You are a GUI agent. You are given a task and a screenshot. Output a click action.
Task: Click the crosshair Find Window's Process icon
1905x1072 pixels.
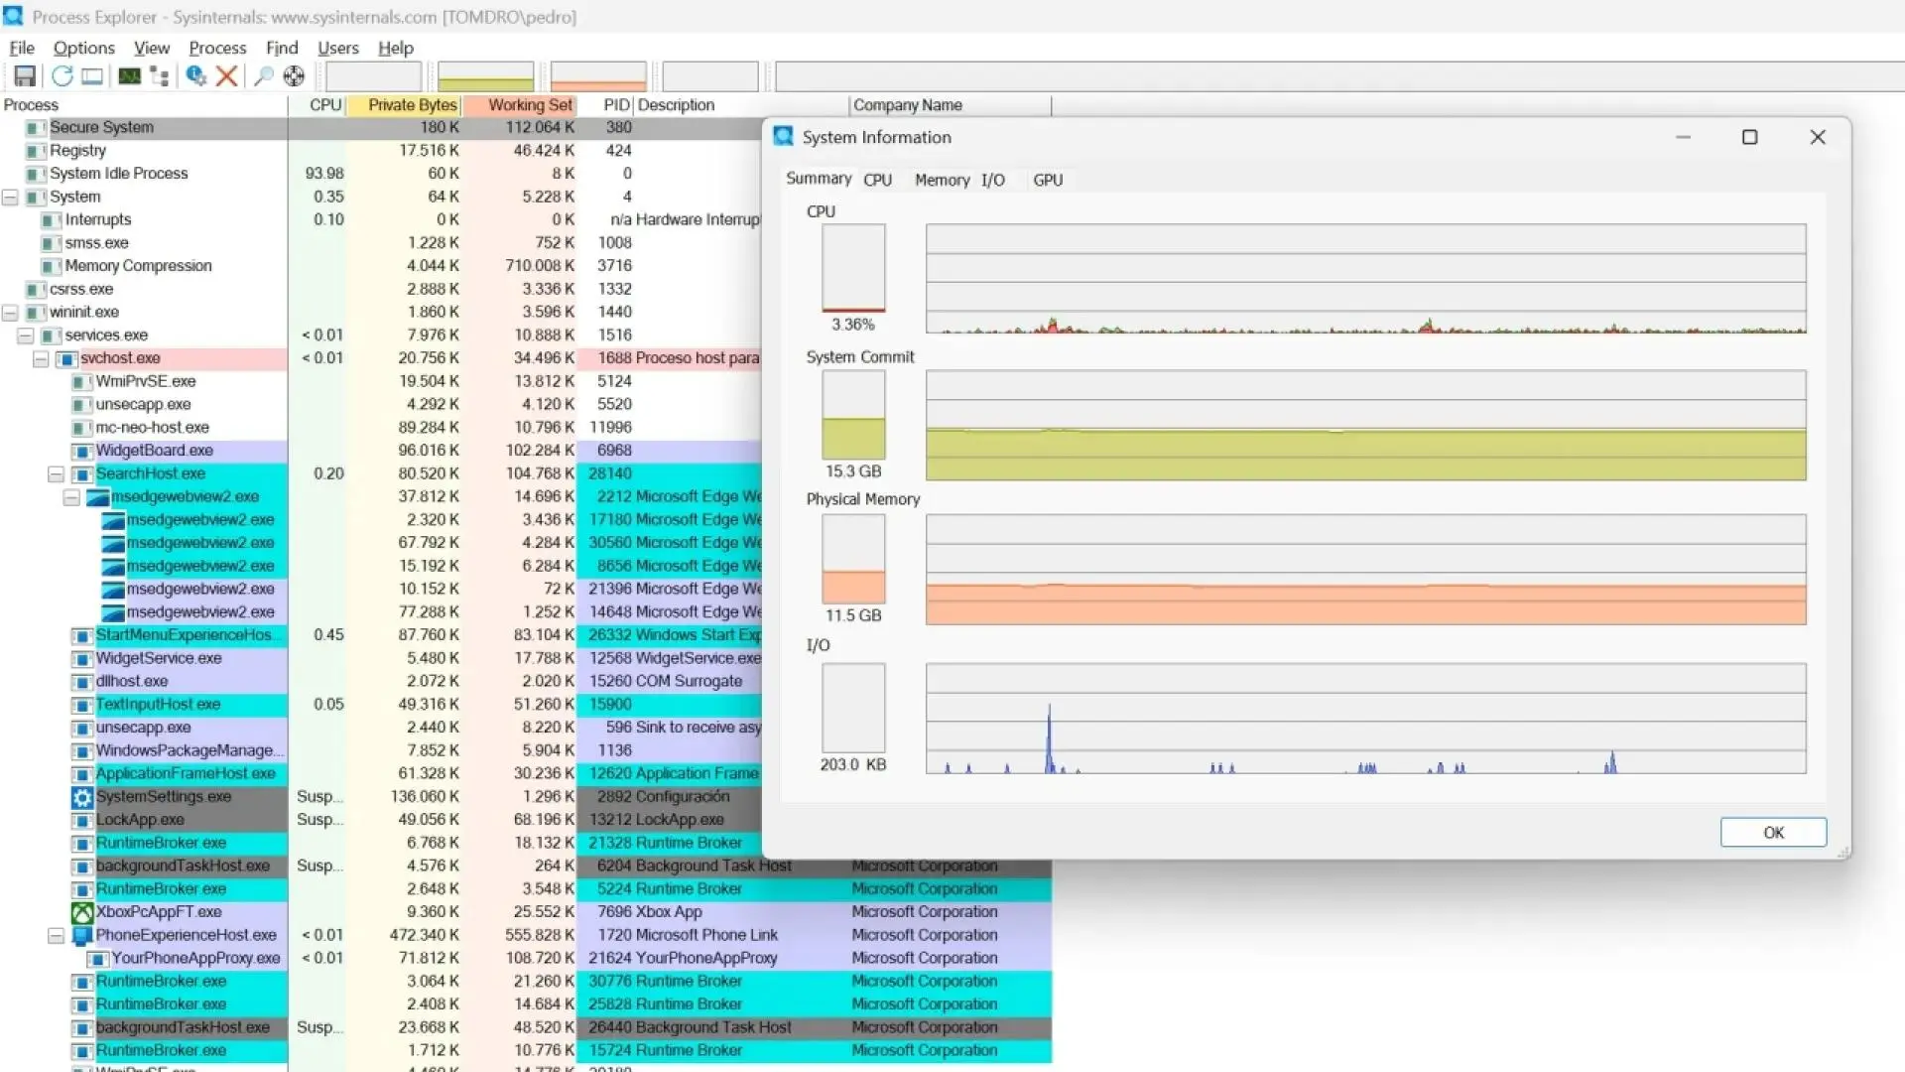(294, 76)
